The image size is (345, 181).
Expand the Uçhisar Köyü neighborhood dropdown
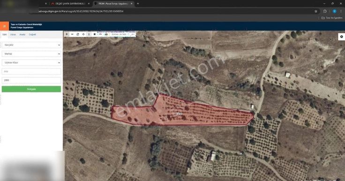point(31,62)
